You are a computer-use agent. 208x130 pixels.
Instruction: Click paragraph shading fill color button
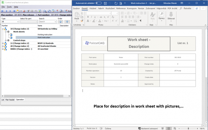tap(122, 21)
